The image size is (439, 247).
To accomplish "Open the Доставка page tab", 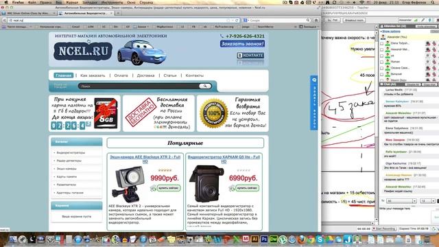I will 145,75.
